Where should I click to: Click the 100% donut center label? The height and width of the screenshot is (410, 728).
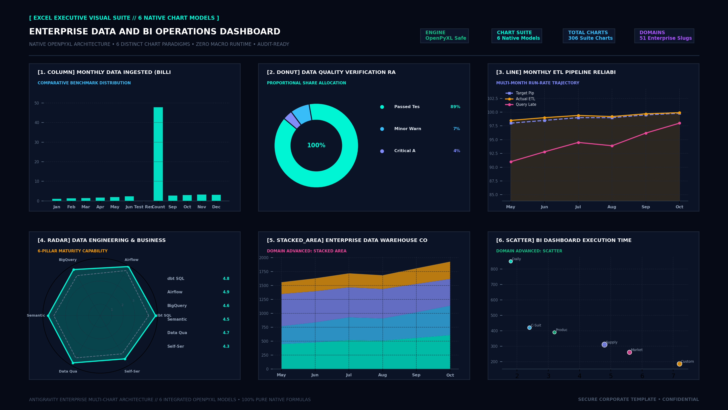[316, 146]
